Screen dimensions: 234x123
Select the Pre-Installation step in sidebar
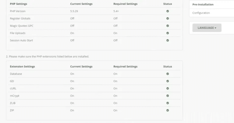[203, 5]
